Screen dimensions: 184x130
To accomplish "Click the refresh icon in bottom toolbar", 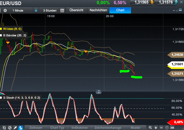I will [4, 128].
